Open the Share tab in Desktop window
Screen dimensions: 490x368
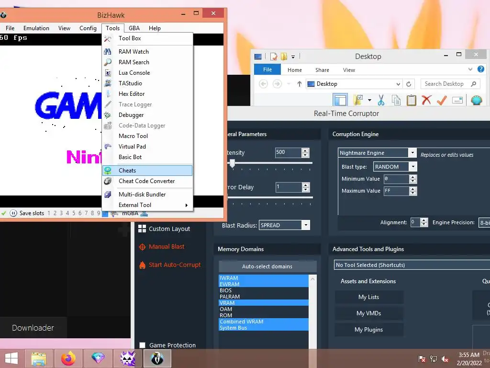tap(322, 70)
